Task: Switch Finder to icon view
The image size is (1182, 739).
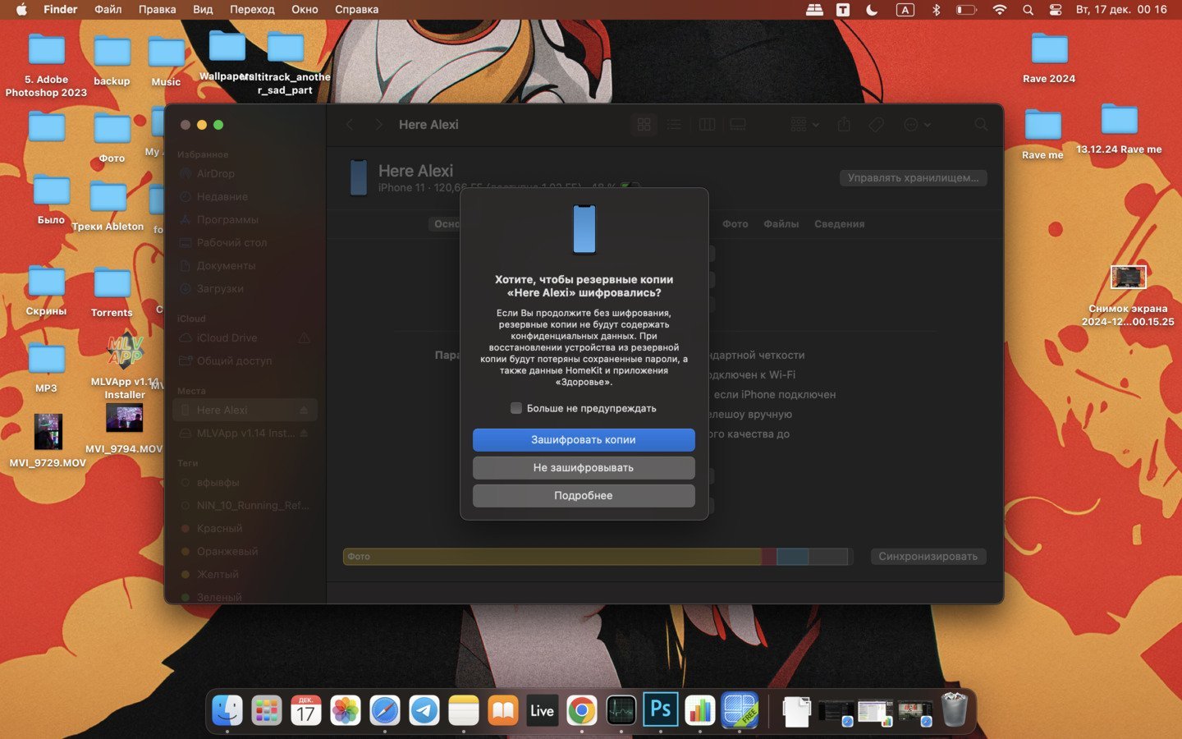Action: click(644, 125)
